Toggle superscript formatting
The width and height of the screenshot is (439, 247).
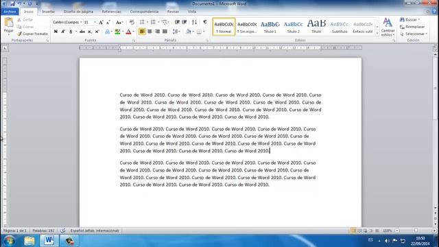click(97, 32)
